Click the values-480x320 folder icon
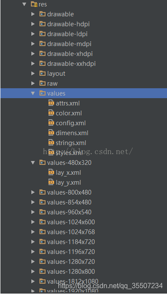The width and height of the screenshot is (167, 294). pos(43,162)
